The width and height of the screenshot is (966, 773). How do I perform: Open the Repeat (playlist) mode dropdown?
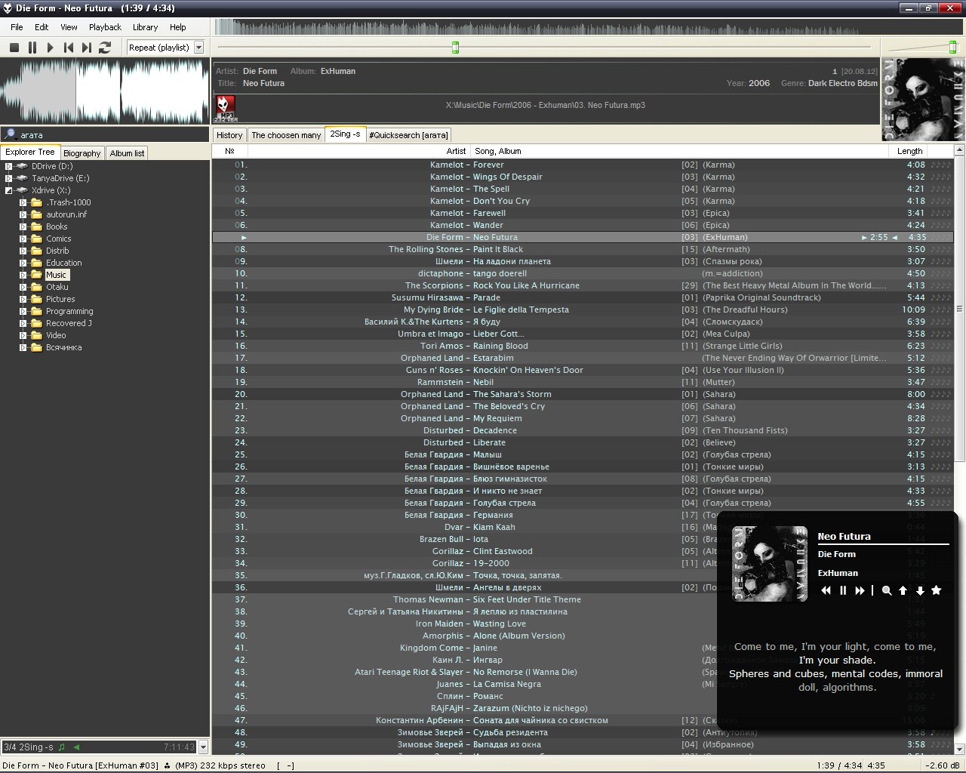[198, 48]
